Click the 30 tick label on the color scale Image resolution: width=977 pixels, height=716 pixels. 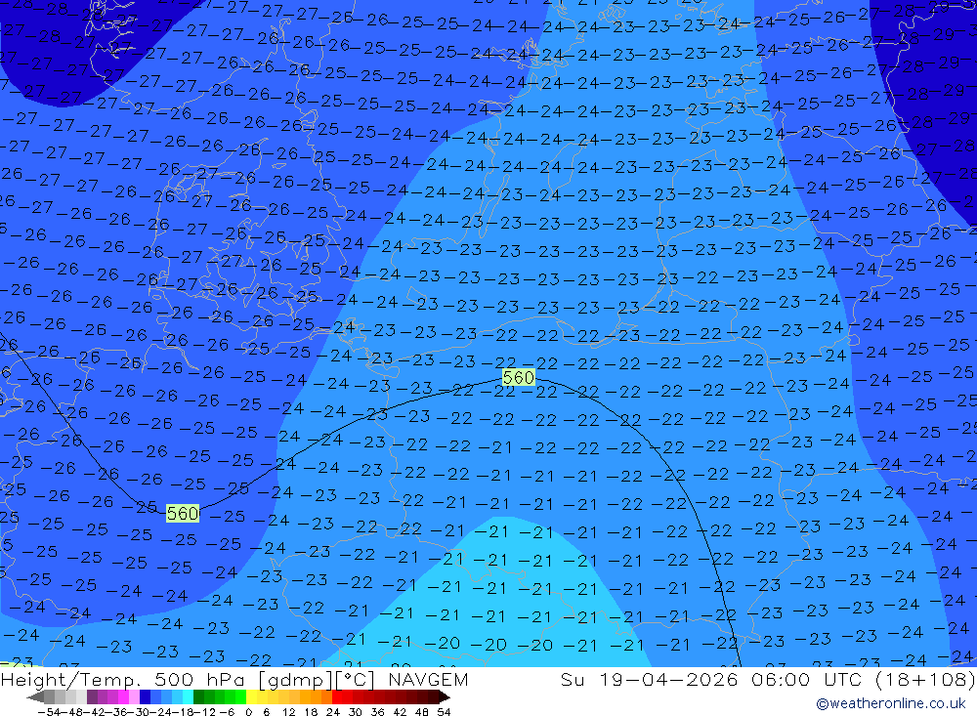click(356, 712)
